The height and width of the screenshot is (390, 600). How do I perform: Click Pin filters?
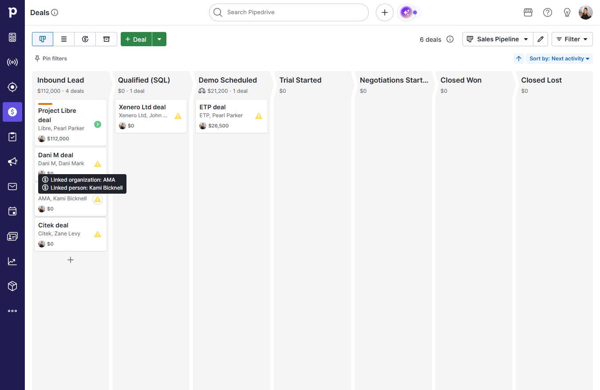pyautogui.click(x=51, y=59)
